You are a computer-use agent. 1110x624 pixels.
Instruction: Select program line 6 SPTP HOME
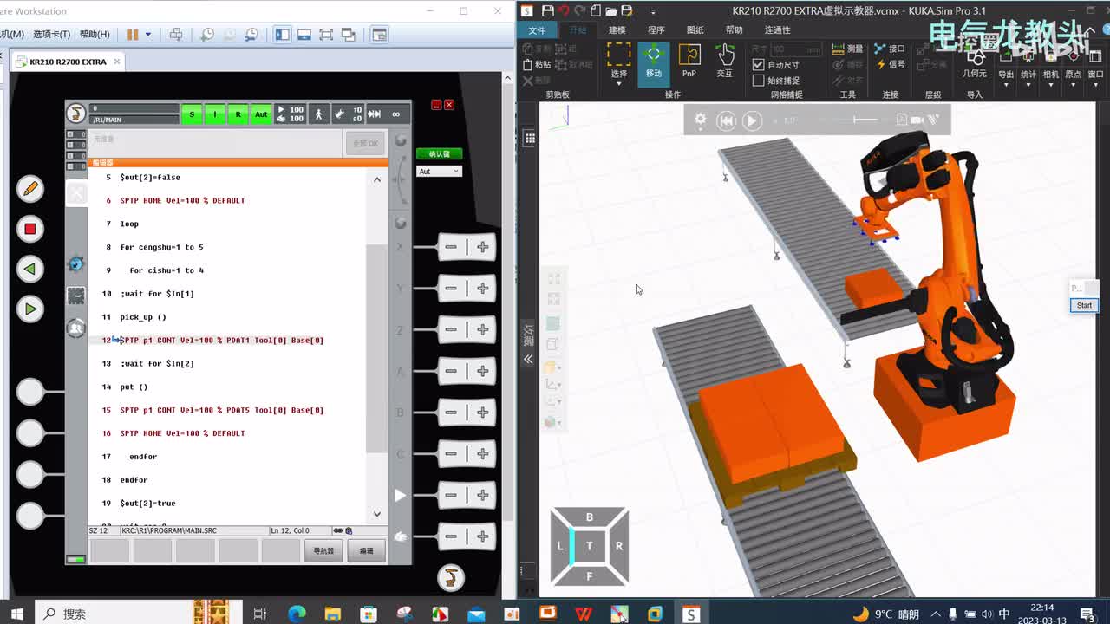182,200
